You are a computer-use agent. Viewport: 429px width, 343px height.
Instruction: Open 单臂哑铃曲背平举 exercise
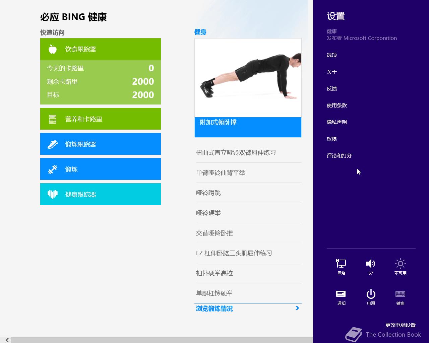249,173
